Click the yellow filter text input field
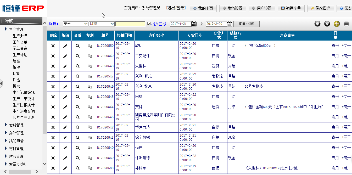The width and height of the screenshot is (352, 175). pos(130,24)
